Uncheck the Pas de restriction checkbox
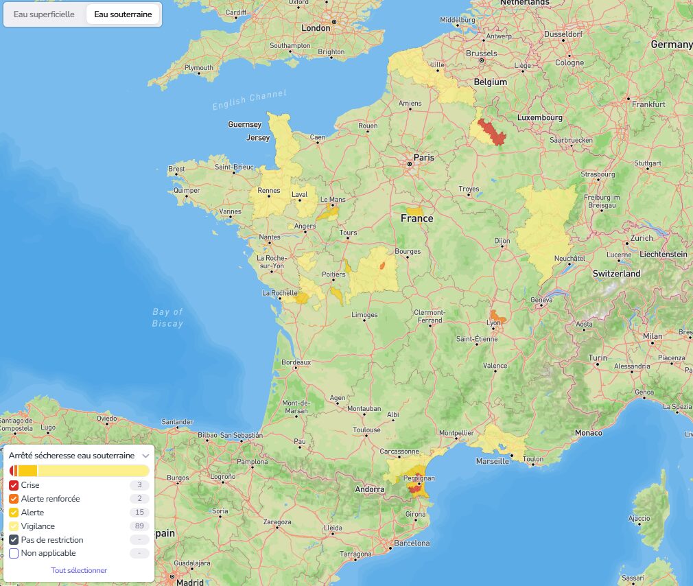 14,540
